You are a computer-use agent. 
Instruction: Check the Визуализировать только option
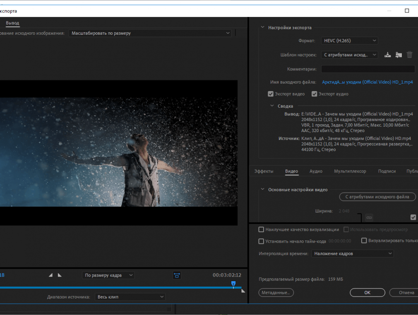364,240
